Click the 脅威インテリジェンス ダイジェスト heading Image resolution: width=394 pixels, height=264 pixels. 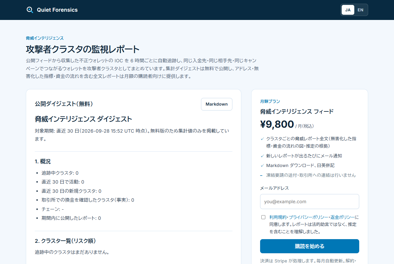click(83, 119)
